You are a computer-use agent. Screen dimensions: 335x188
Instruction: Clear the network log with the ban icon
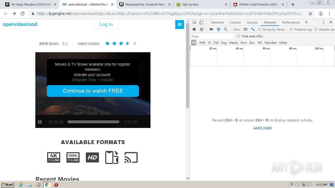[x=202, y=30]
